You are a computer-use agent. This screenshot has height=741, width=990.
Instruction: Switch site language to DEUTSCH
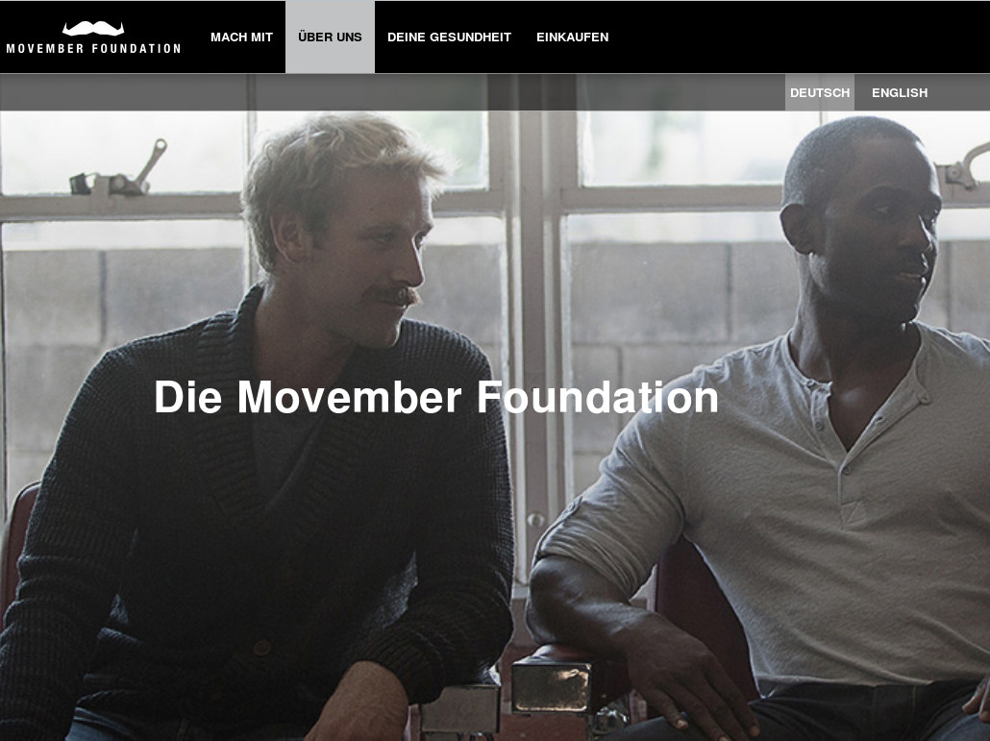[x=820, y=93]
